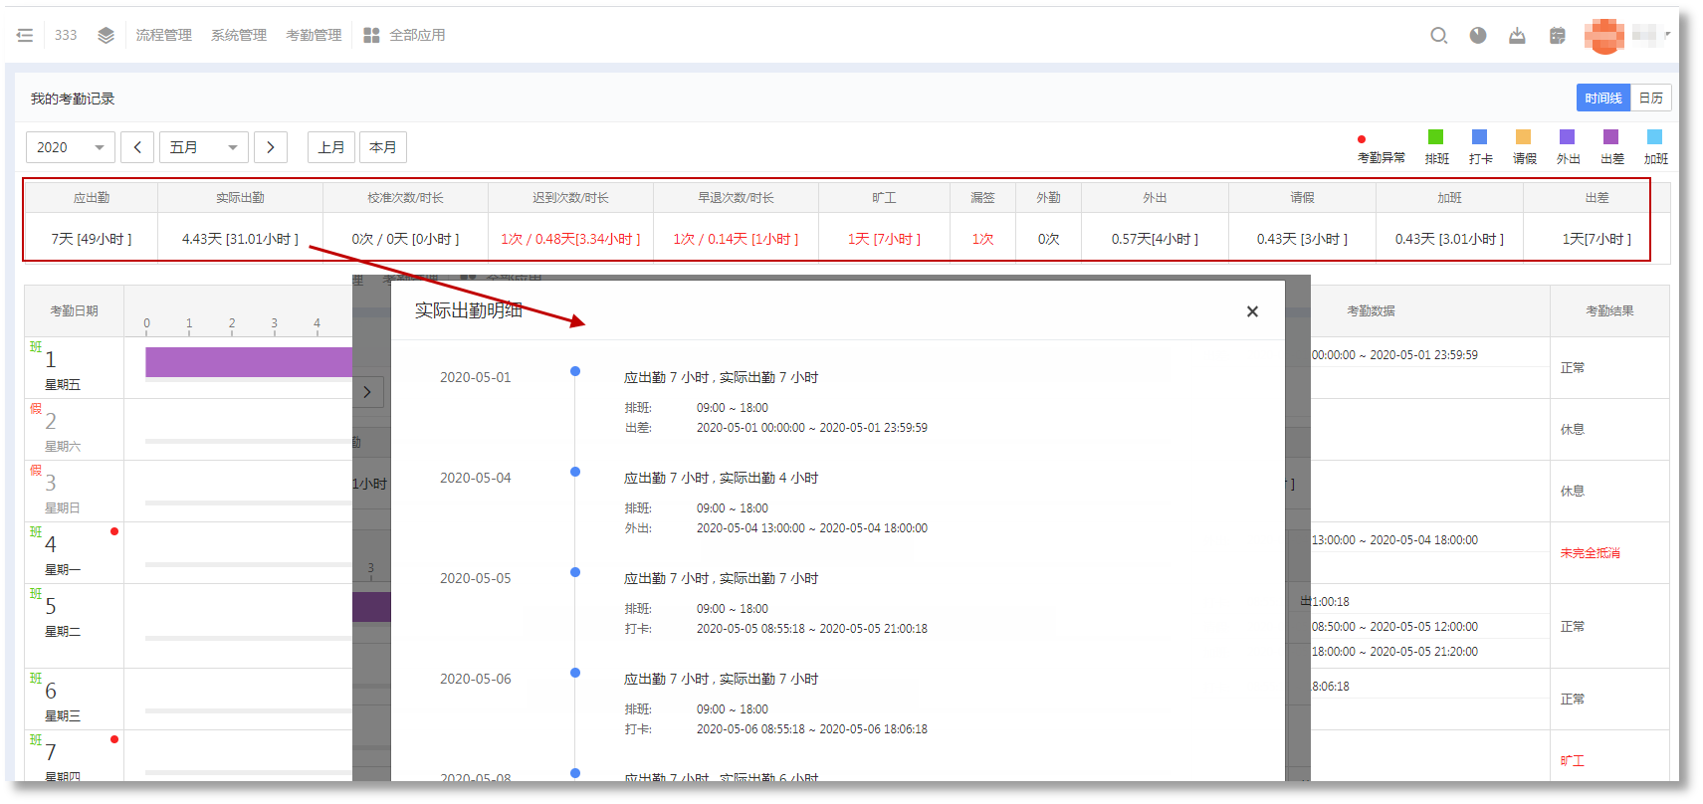Collapse the sidebar with the hamburger icon
The width and height of the screenshot is (1703, 804).
[25, 35]
